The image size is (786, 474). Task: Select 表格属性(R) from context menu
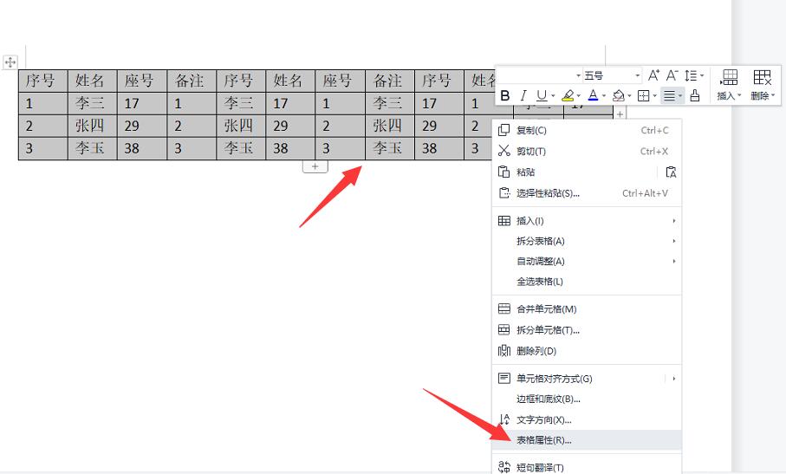(x=544, y=440)
